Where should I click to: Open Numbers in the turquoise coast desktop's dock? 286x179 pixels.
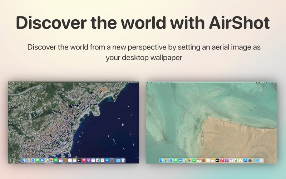click(x=236, y=160)
